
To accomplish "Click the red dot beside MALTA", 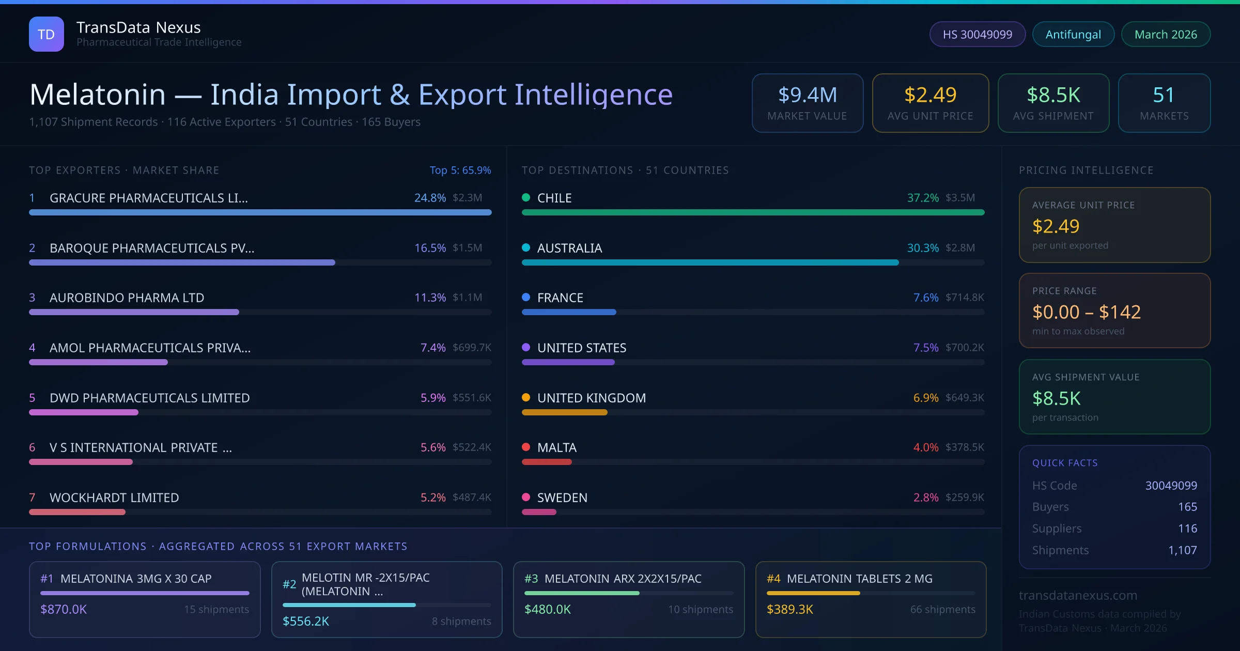I will tap(526, 447).
